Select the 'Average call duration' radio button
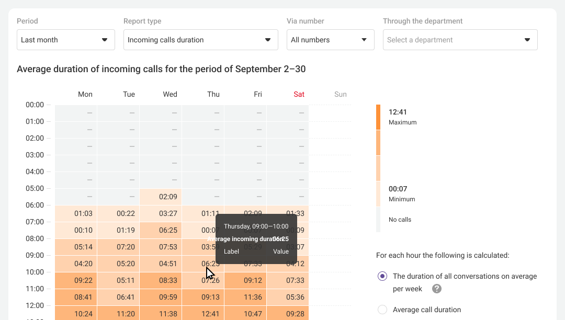Screen dimensions: 565x320 tap(382, 310)
